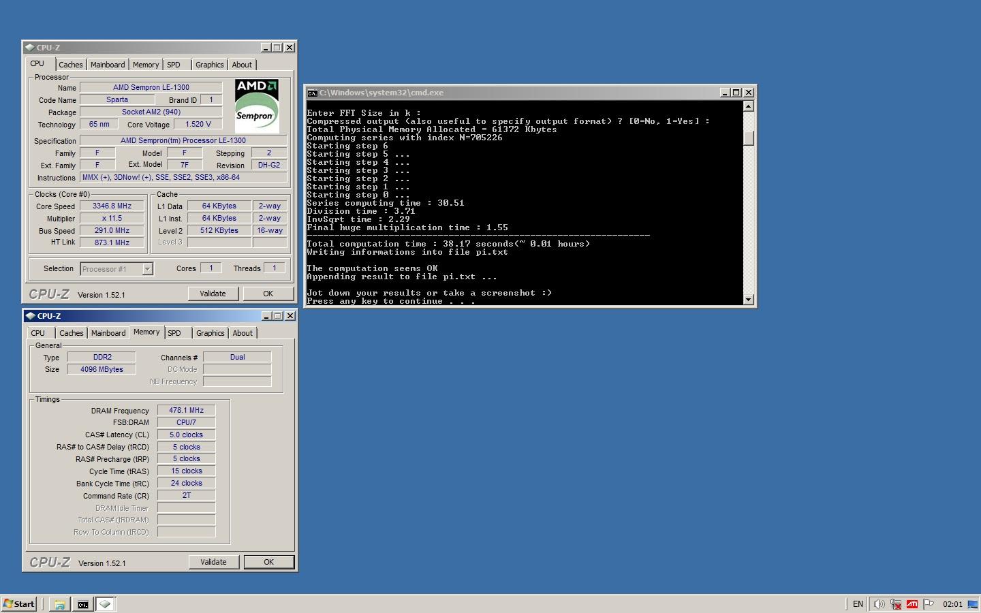
Task: Click the Core Speed value '3346.8 MHz'
Action: pos(112,206)
